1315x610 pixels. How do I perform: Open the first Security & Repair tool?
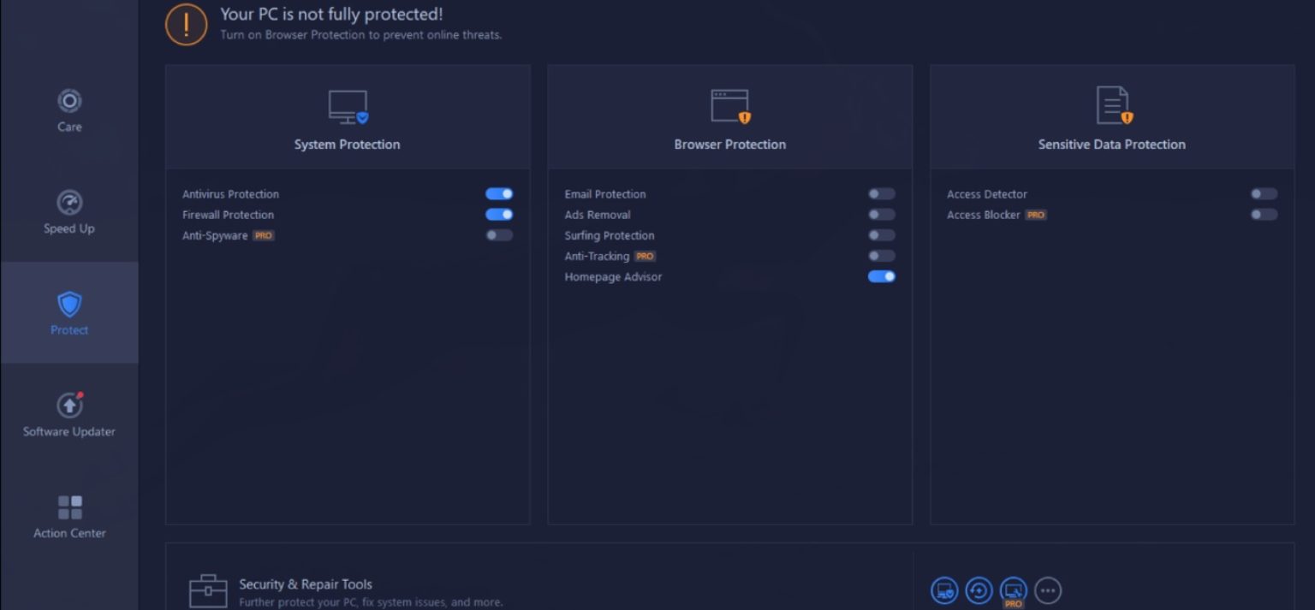coord(945,590)
